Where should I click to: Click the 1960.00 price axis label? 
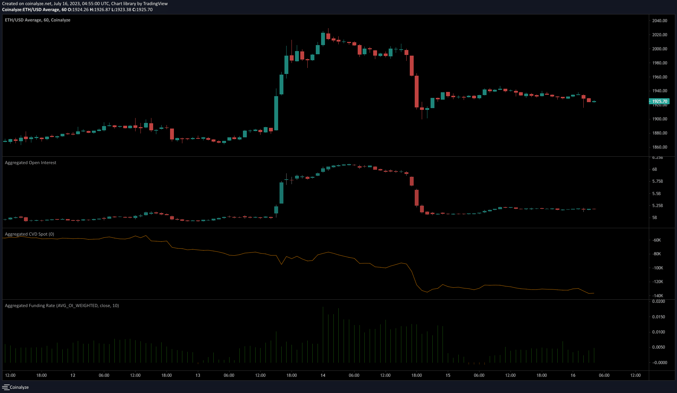pyautogui.click(x=659, y=77)
